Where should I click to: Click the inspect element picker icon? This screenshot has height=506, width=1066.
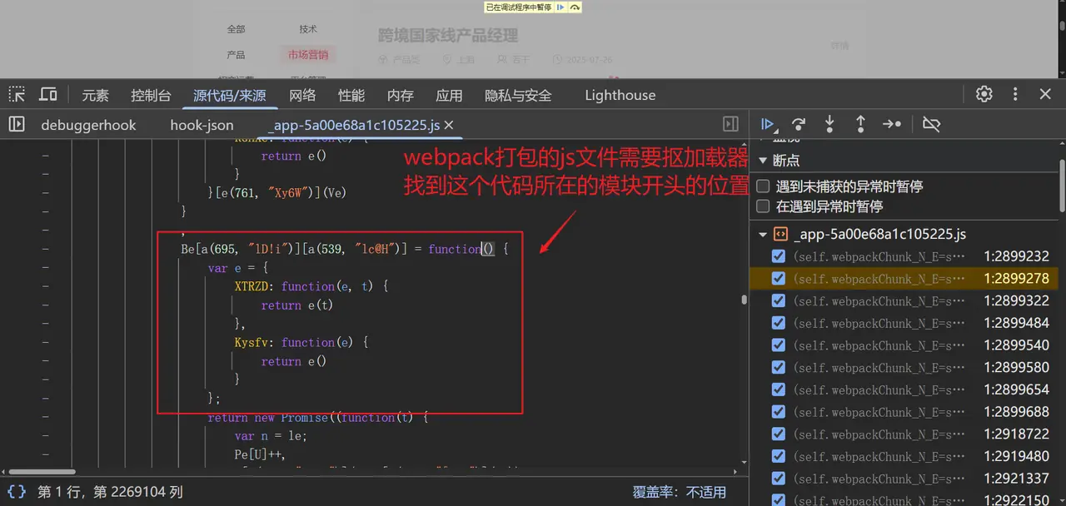17,95
